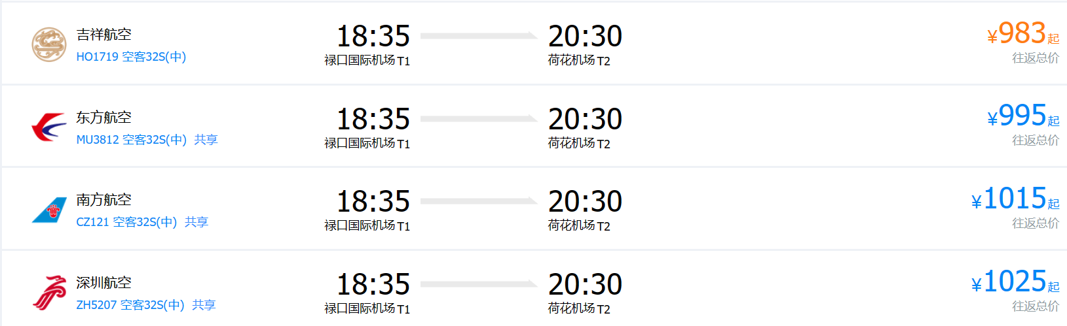This screenshot has width=1067, height=326.
Task: Click the 共享 codeshare label on MU3812
Action: 206,140
